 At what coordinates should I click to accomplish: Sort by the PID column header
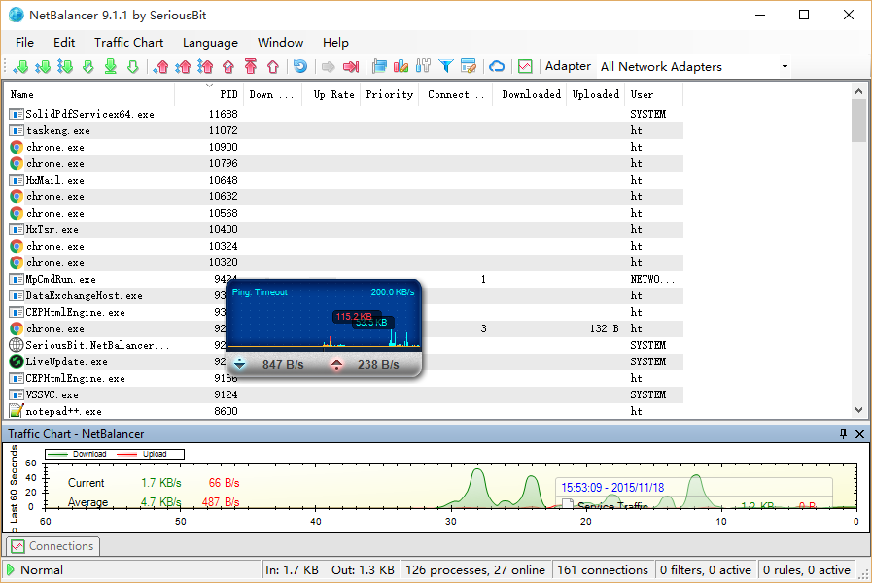[x=228, y=95]
